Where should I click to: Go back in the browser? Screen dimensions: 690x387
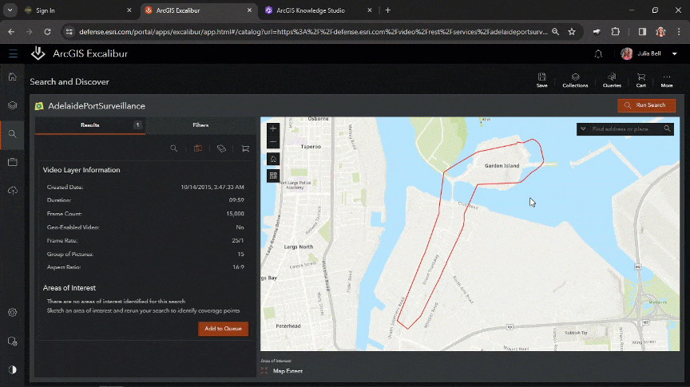tap(11, 32)
